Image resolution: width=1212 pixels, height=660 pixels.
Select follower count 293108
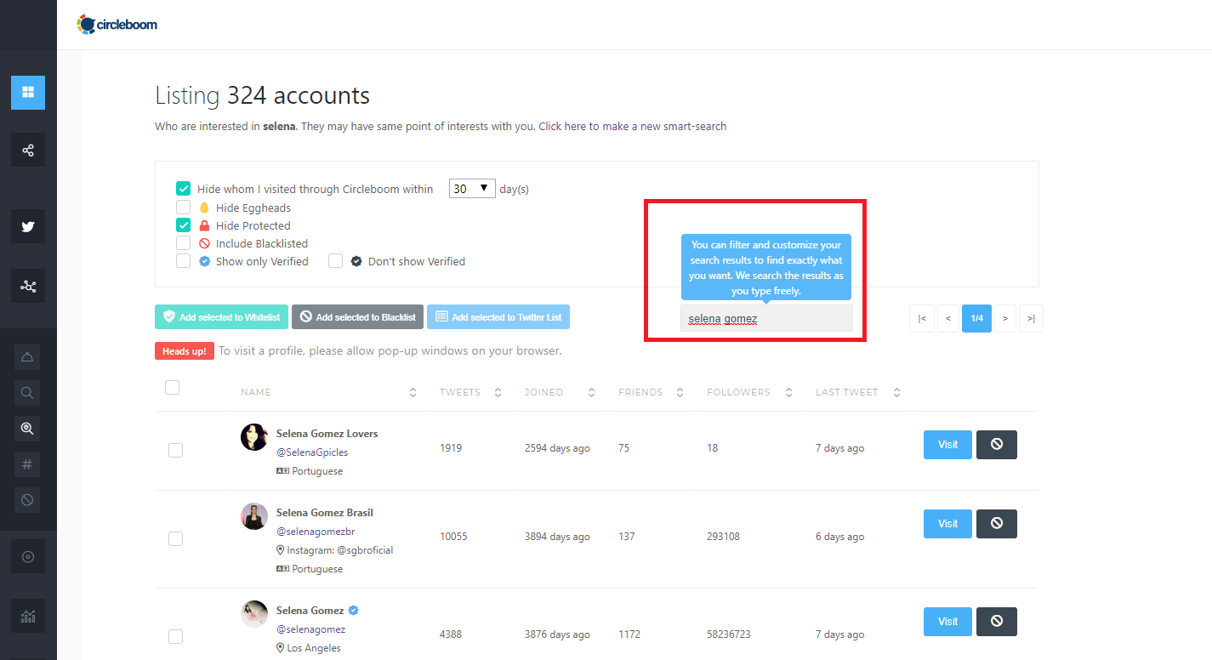(x=724, y=537)
